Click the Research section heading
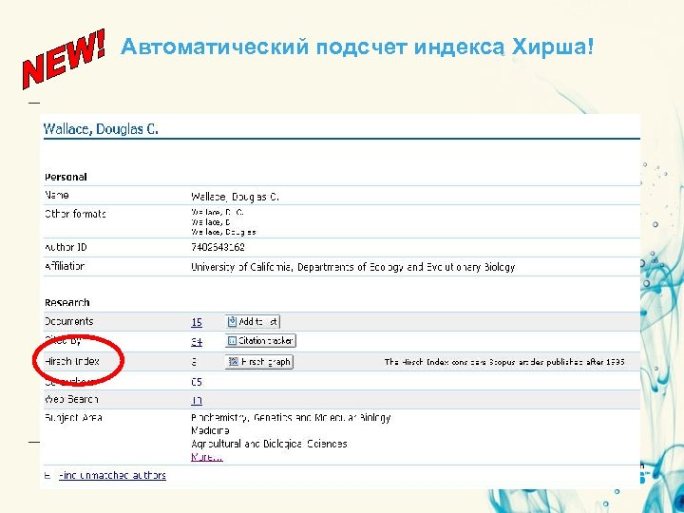The image size is (684, 513). point(67,303)
